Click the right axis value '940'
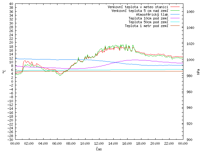Screen dimensions: 202x151 189,108
